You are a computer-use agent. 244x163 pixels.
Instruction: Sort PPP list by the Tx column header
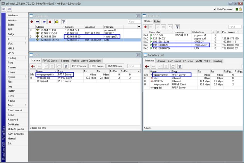click(89, 71)
